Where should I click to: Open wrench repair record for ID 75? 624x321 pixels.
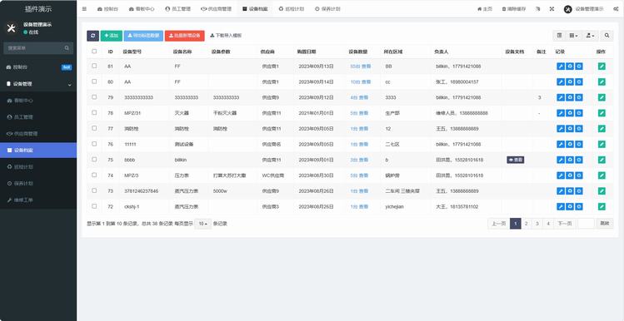pos(561,160)
